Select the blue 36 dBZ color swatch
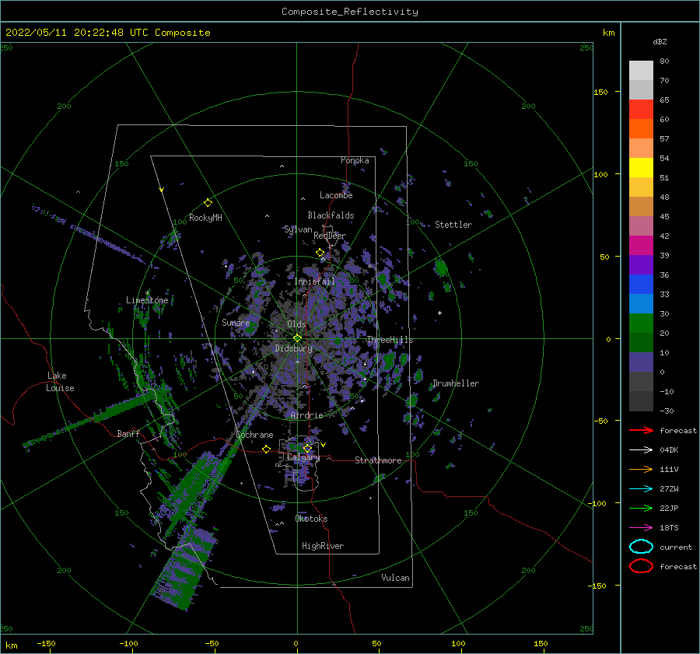The width and height of the screenshot is (700, 654). coord(641,284)
